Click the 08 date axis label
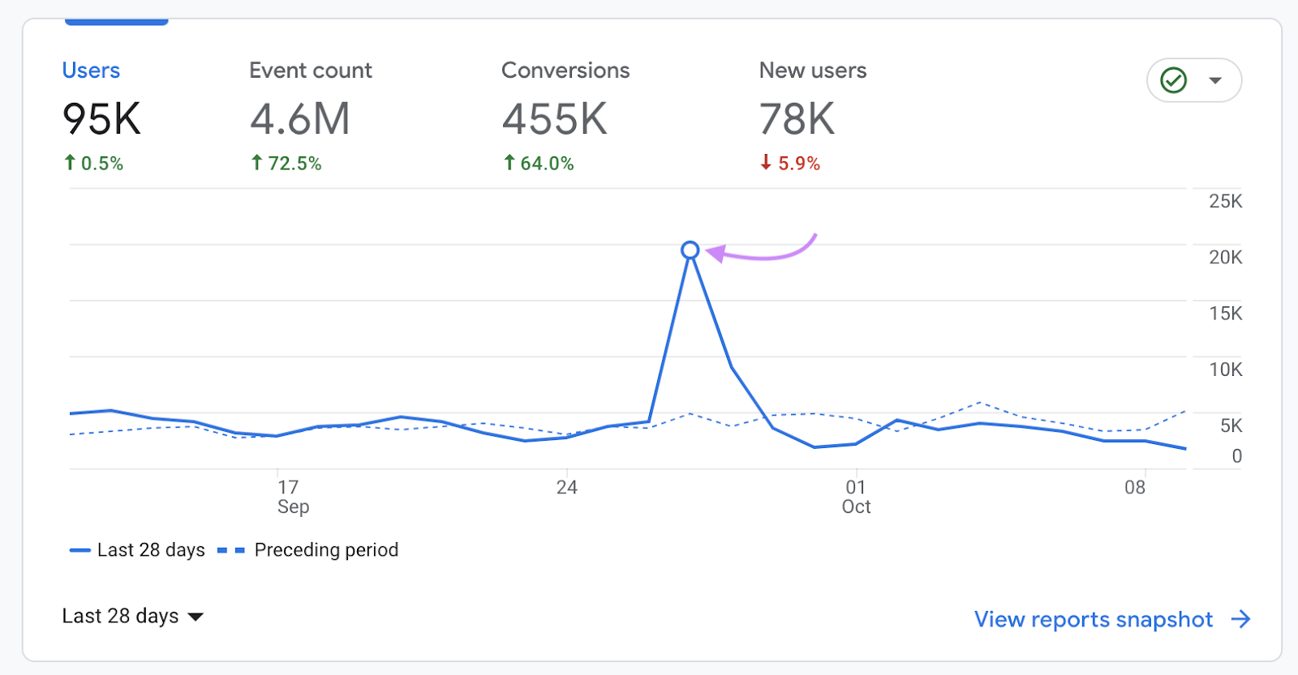The width and height of the screenshot is (1298, 675). (x=1135, y=487)
